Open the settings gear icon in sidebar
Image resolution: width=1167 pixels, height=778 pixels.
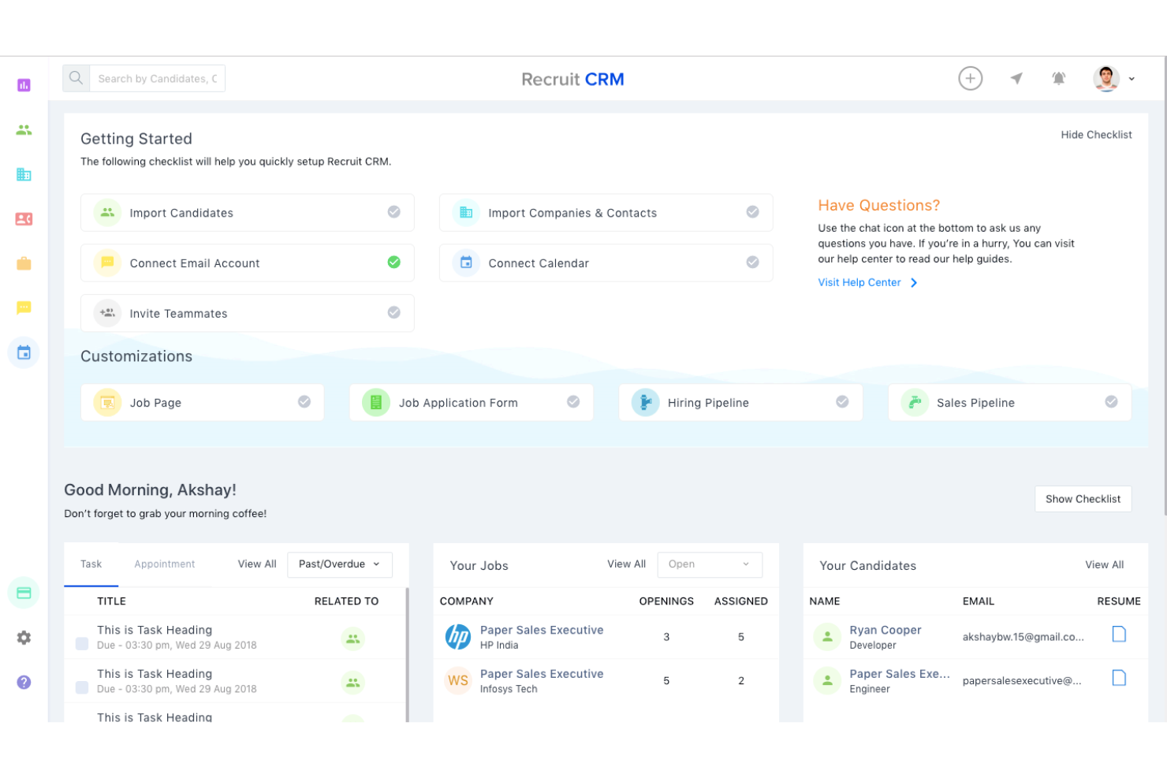pyautogui.click(x=24, y=638)
